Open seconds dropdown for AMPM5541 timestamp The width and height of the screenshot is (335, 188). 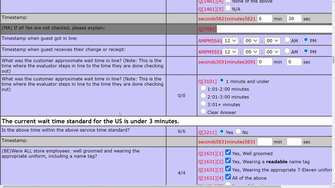click(272, 40)
